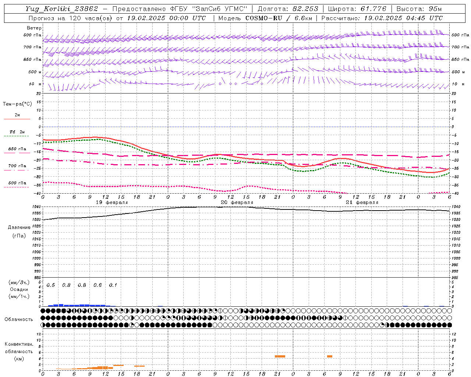Click the '500 м' wind level label on left
471x377 pixels.
35,72
